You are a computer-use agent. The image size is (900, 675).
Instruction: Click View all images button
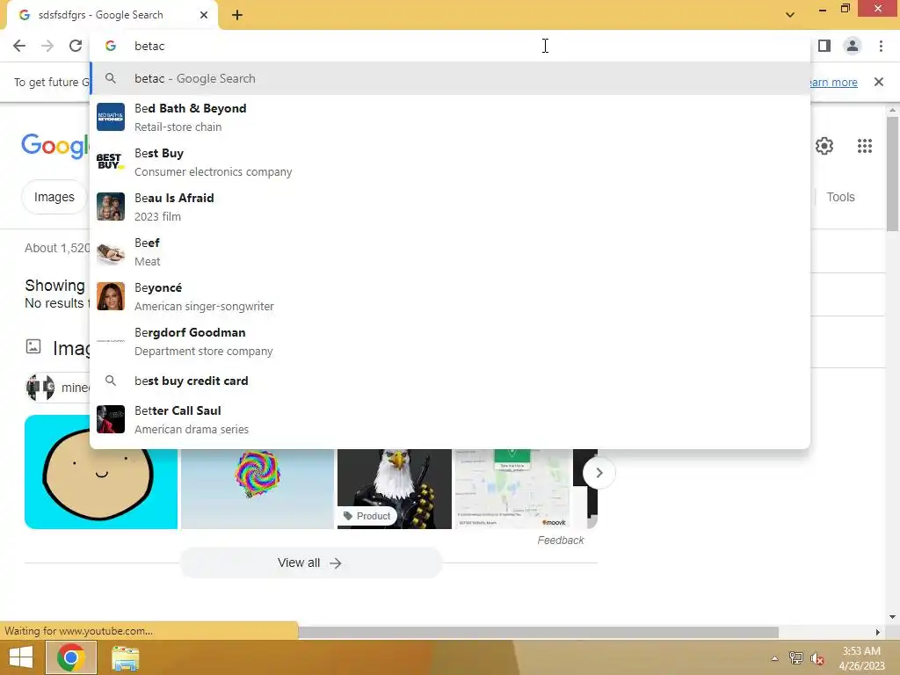pos(310,563)
